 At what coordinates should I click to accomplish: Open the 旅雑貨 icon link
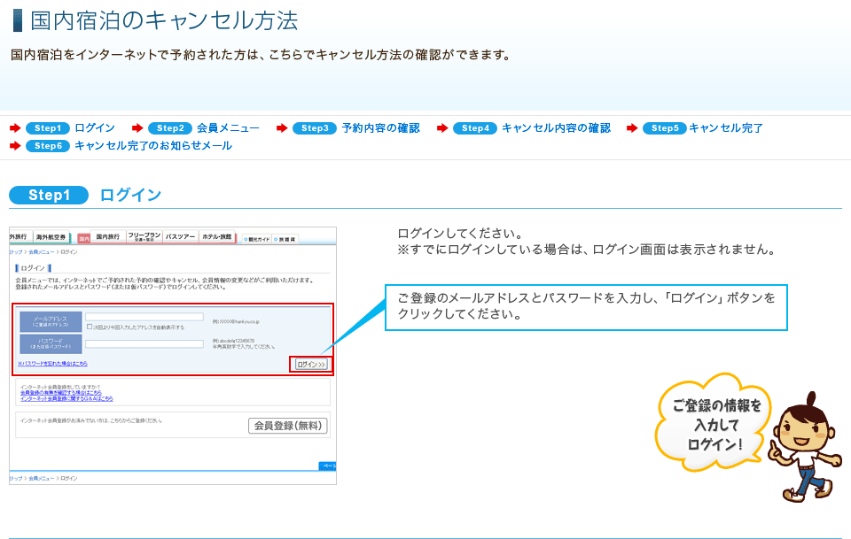click(x=285, y=238)
